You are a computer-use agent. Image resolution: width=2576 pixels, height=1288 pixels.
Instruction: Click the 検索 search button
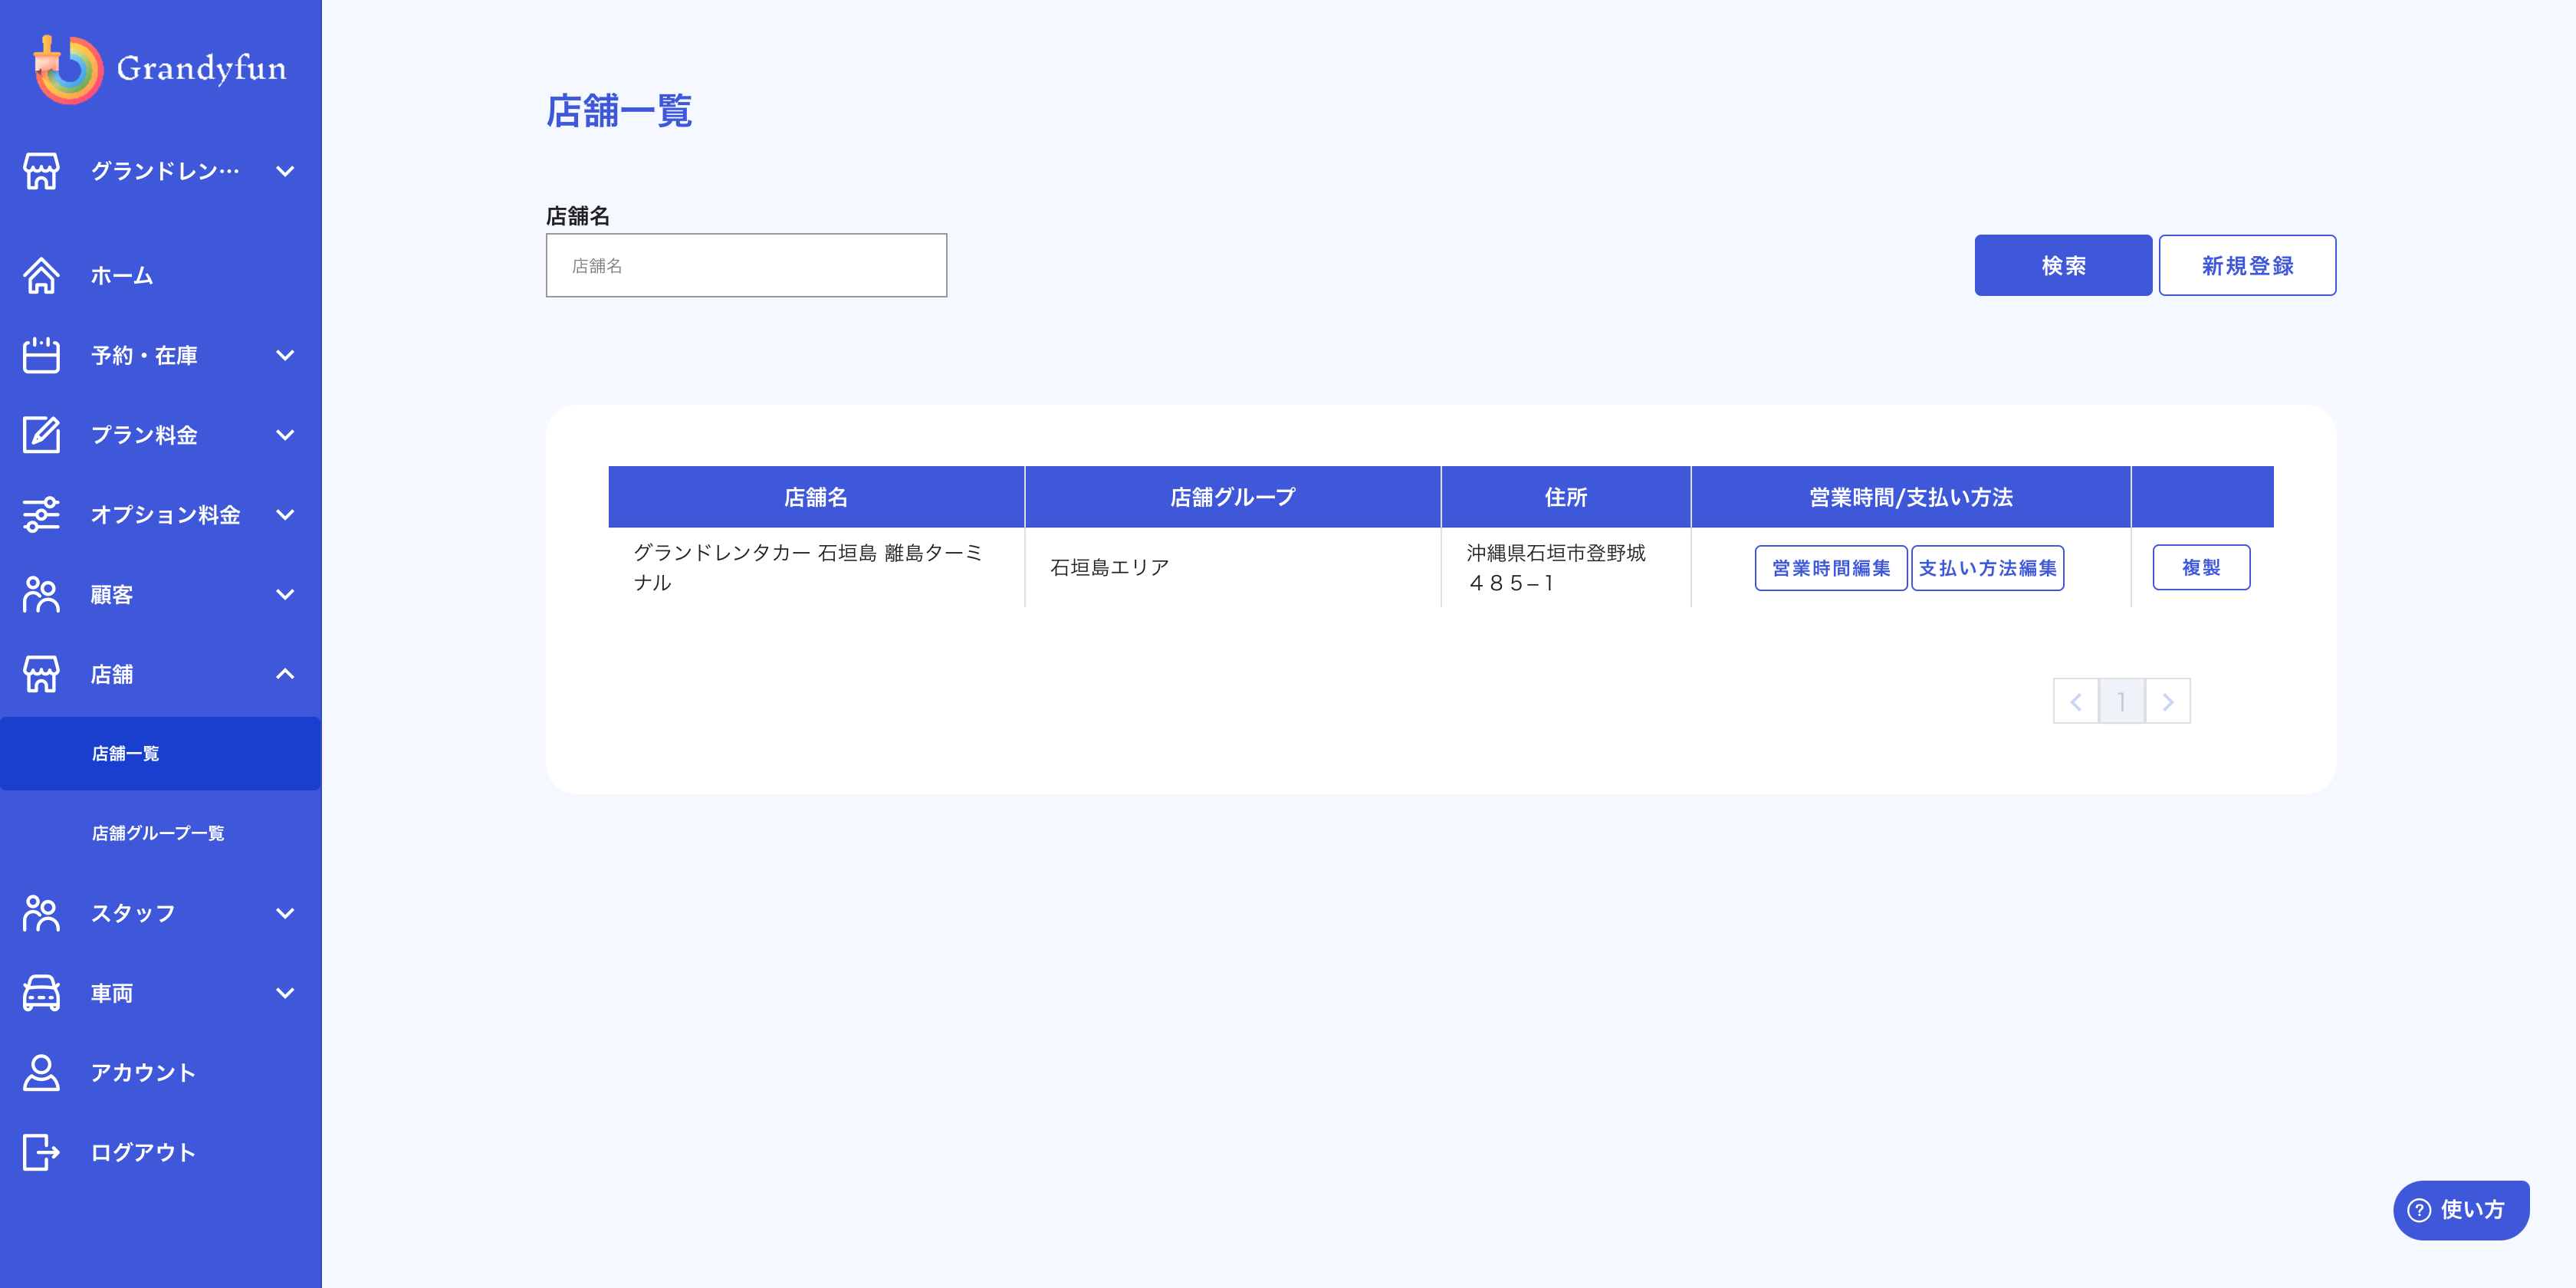(2063, 265)
